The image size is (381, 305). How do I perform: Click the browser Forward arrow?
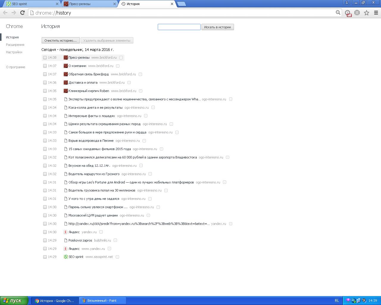click(14, 13)
